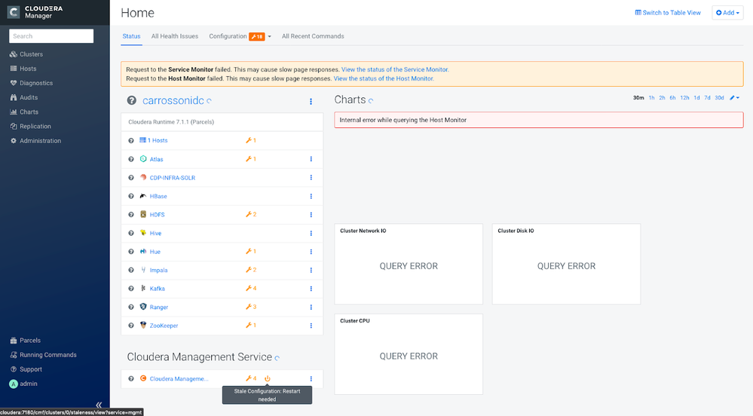Select the 1d chart time range

pyautogui.click(x=696, y=97)
